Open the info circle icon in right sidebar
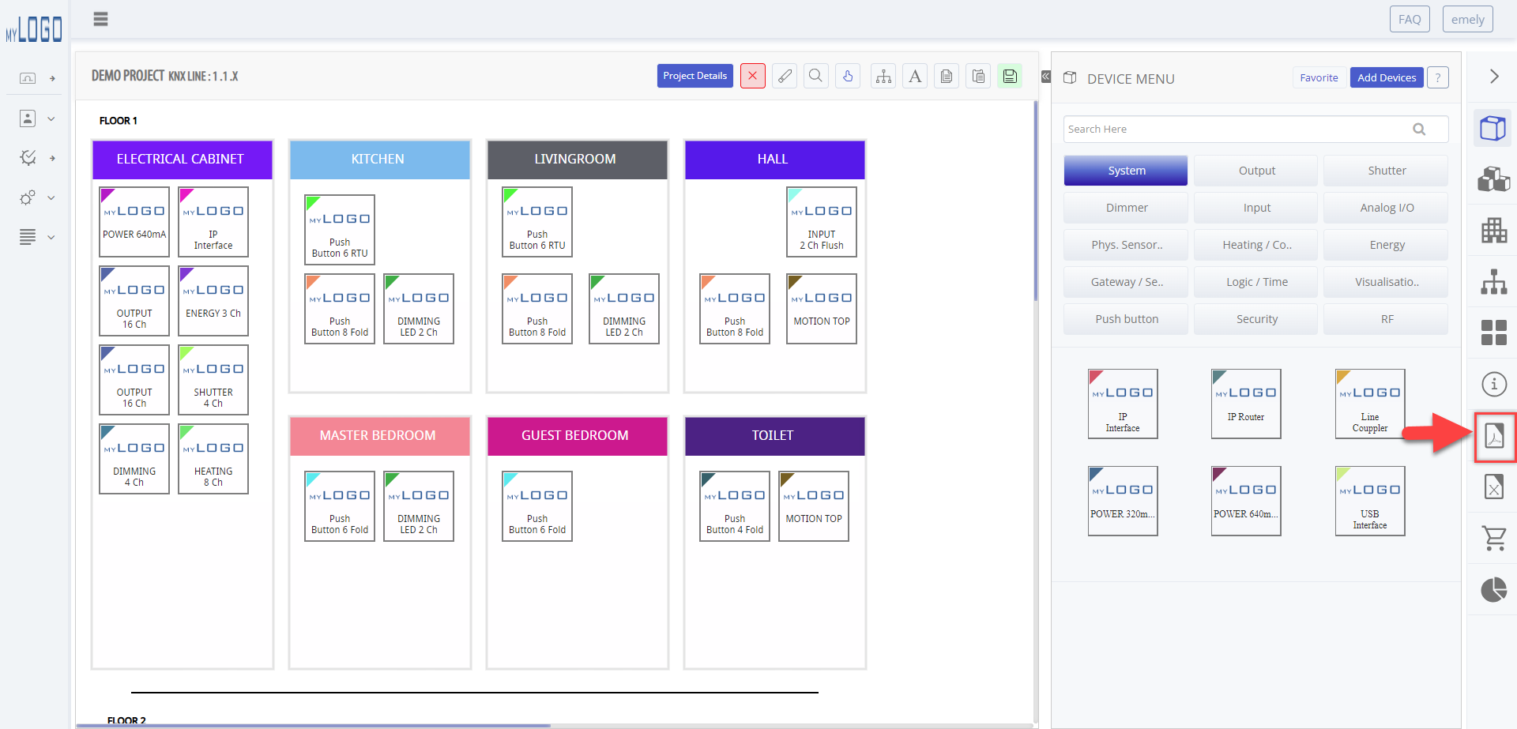The width and height of the screenshot is (1517, 729). click(1494, 385)
